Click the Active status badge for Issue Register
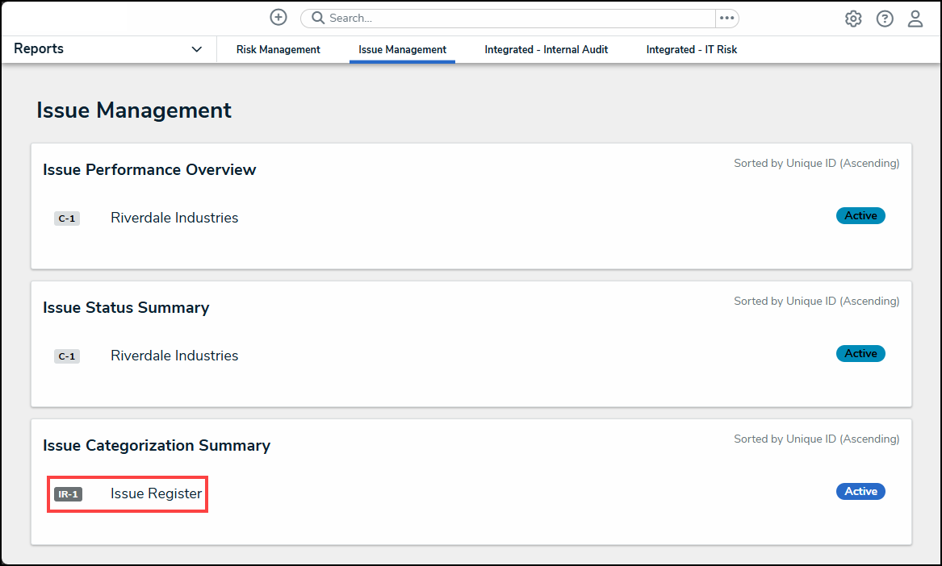Image resolution: width=942 pixels, height=566 pixels. tap(860, 491)
